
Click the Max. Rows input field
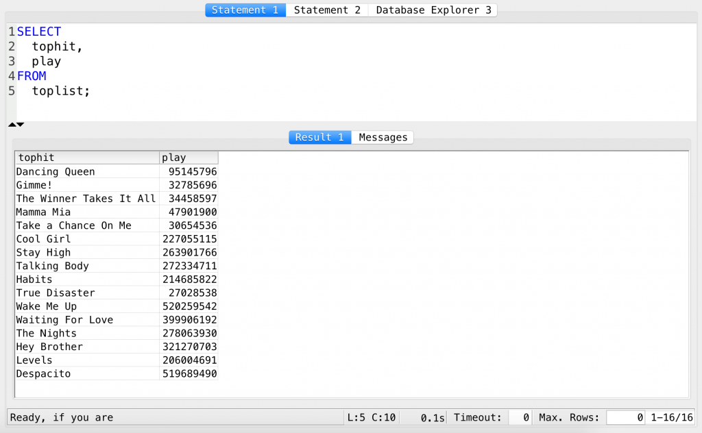[625, 417]
